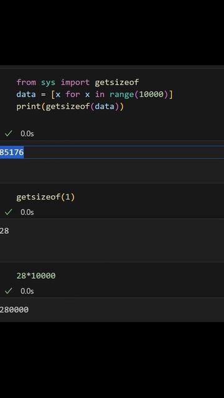Click the 'import' keyword in first line
The width and height of the screenshot is (224, 398).
click(x=75, y=82)
